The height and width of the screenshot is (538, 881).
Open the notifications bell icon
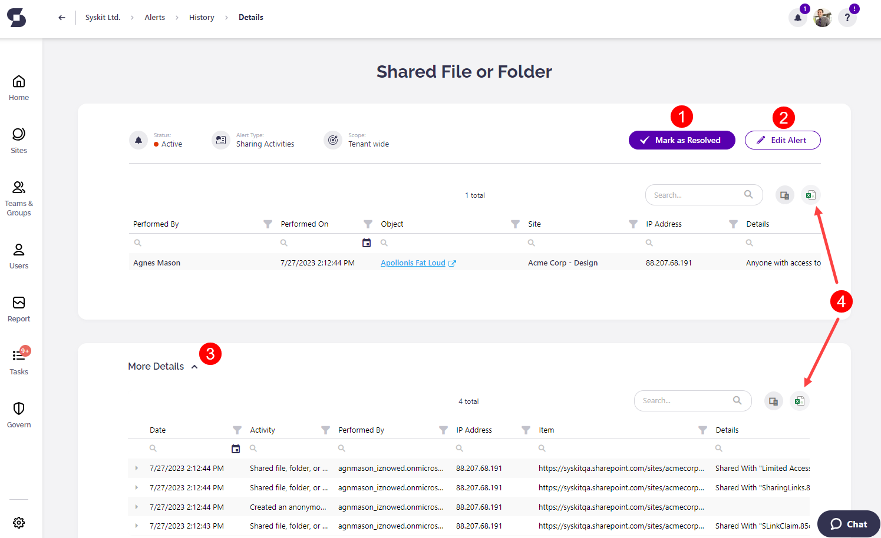coord(797,18)
